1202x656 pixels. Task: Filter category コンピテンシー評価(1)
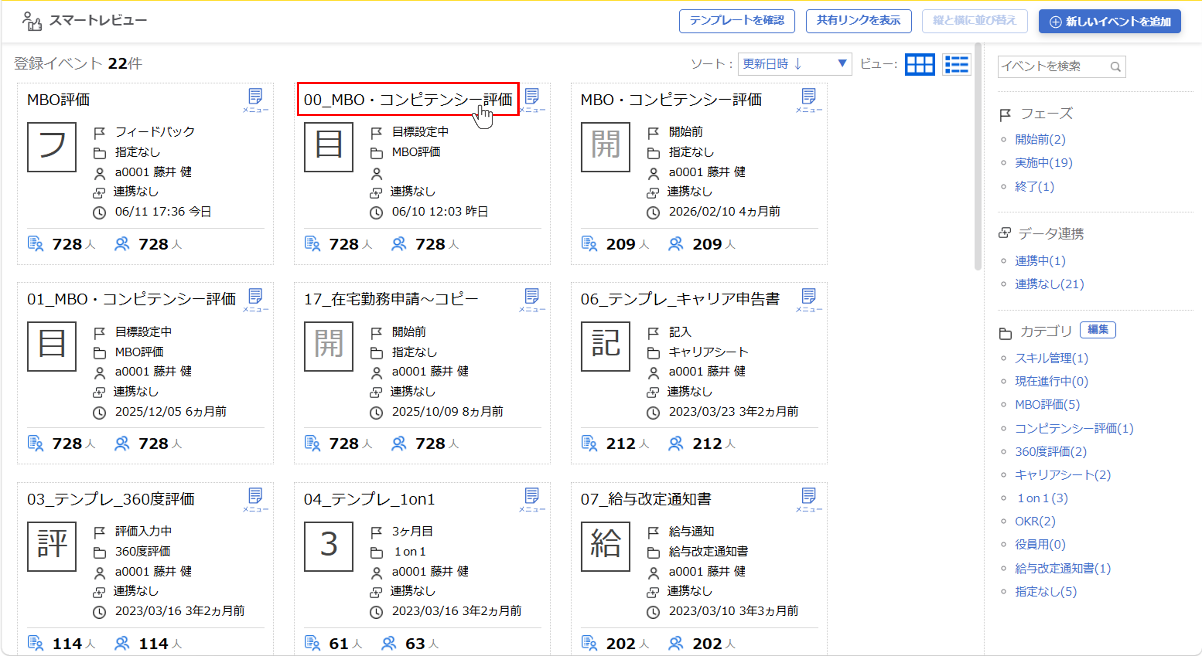pyautogui.click(x=1074, y=429)
